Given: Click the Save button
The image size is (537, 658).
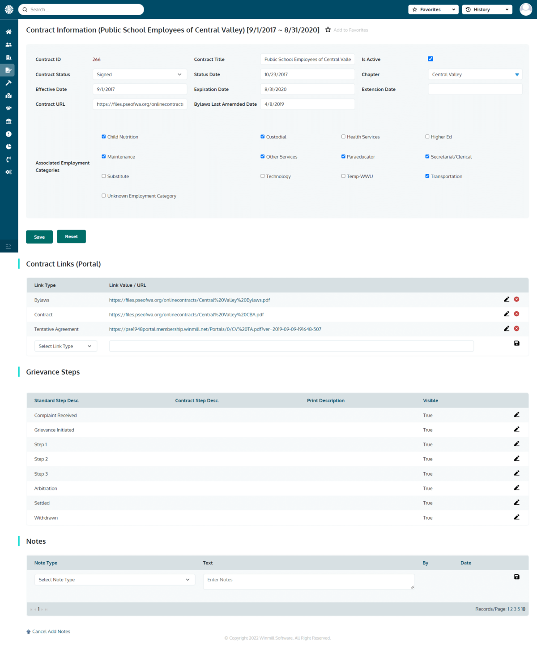Looking at the screenshot, I should (x=39, y=237).
